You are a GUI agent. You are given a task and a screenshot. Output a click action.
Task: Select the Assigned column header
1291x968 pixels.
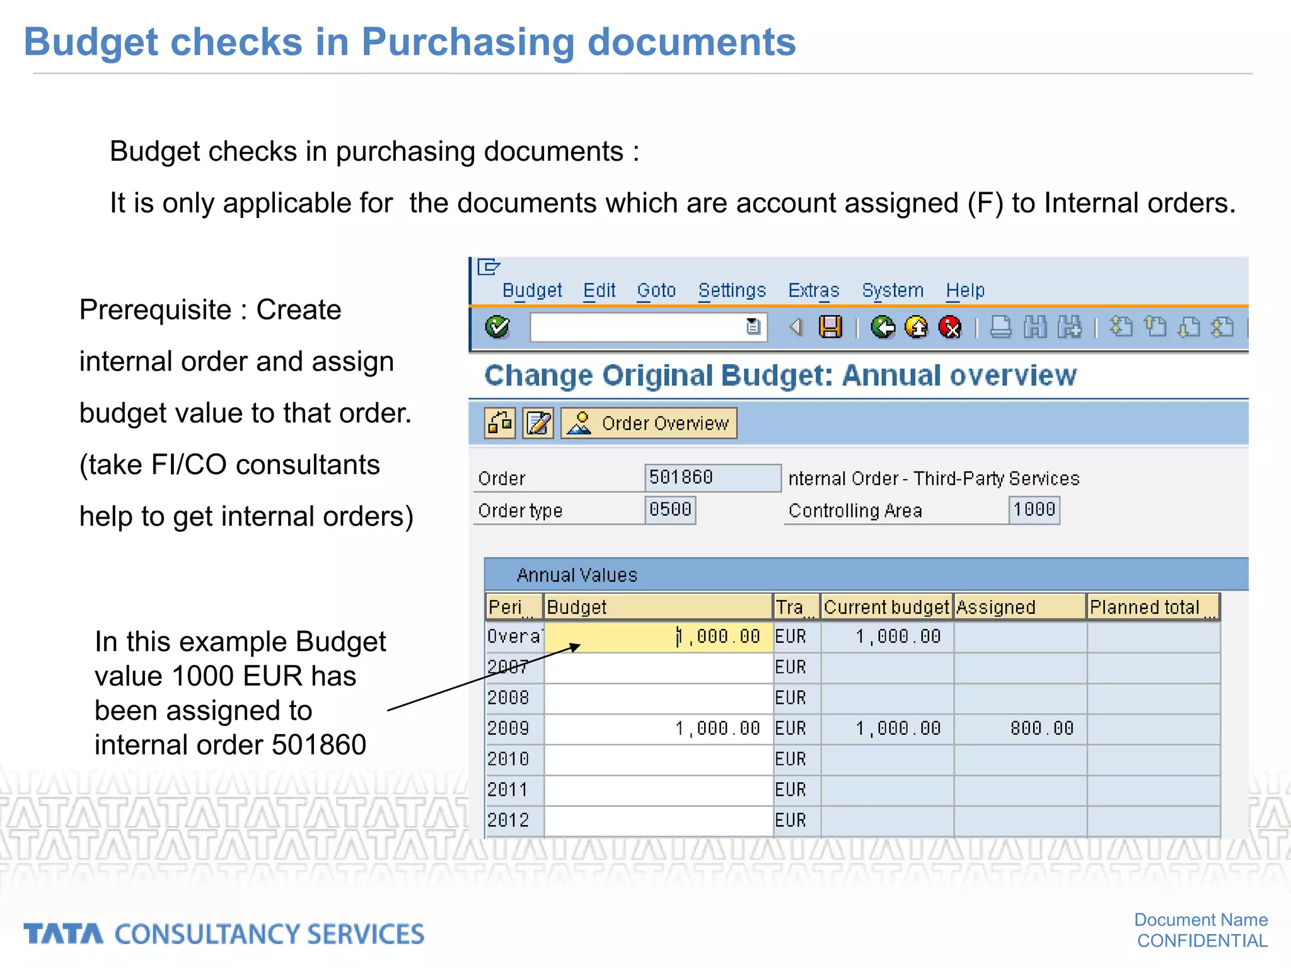click(x=1020, y=607)
